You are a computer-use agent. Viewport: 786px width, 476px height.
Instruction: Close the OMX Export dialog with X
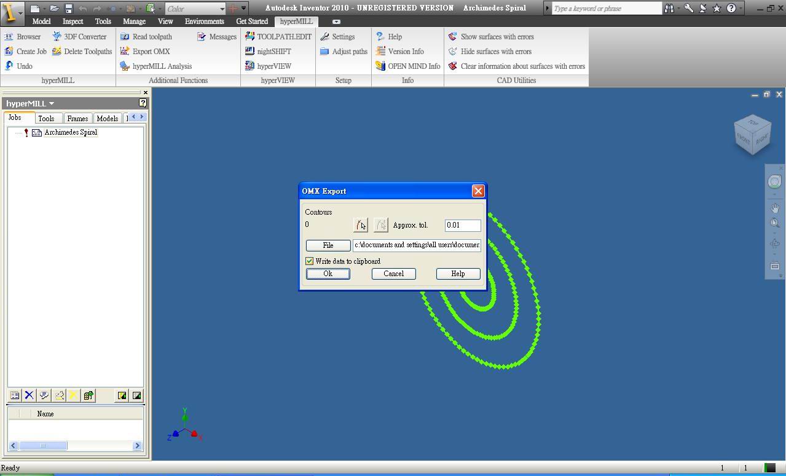(x=478, y=191)
